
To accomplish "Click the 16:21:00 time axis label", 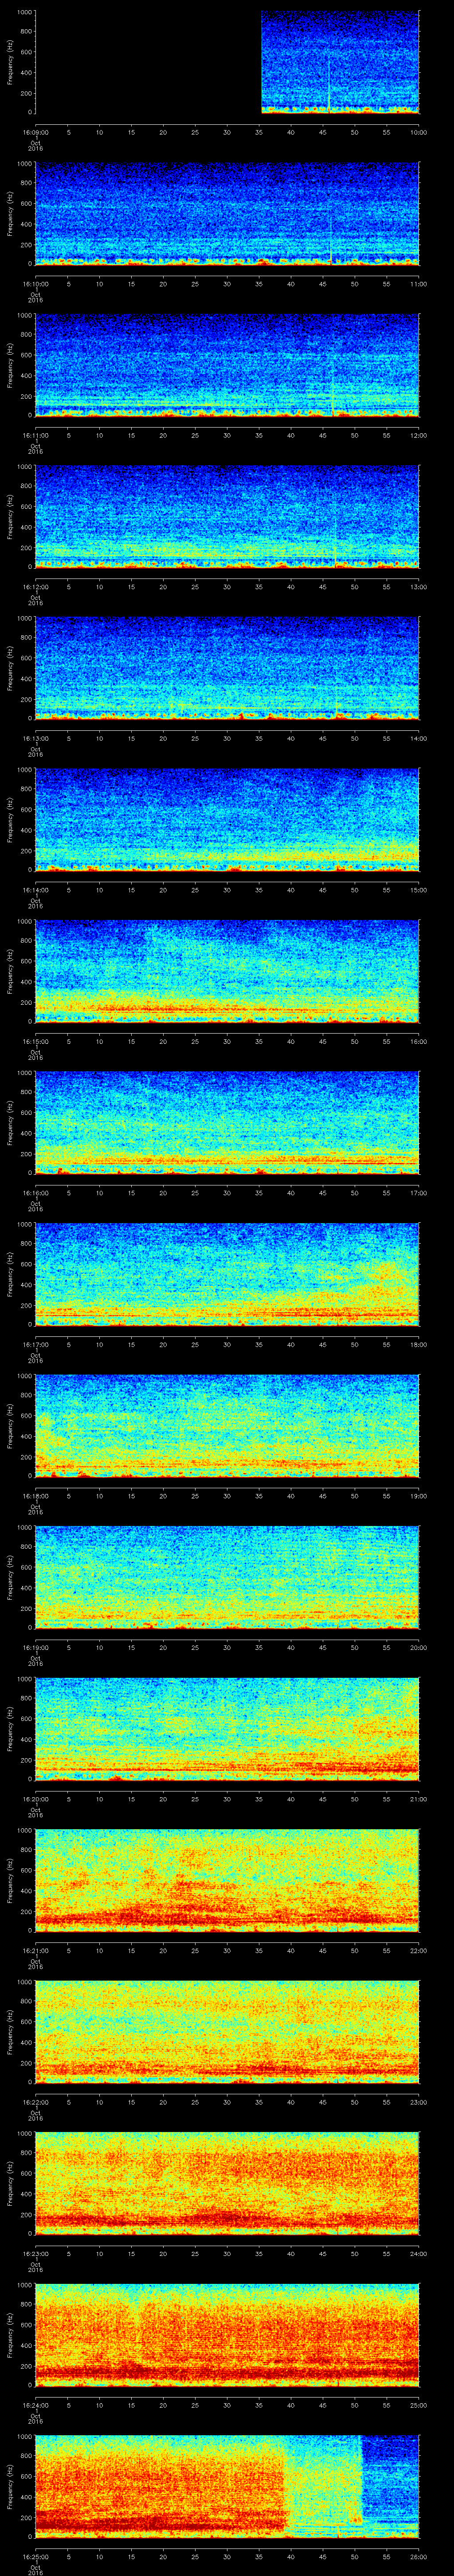I will (x=35, y=1950).
